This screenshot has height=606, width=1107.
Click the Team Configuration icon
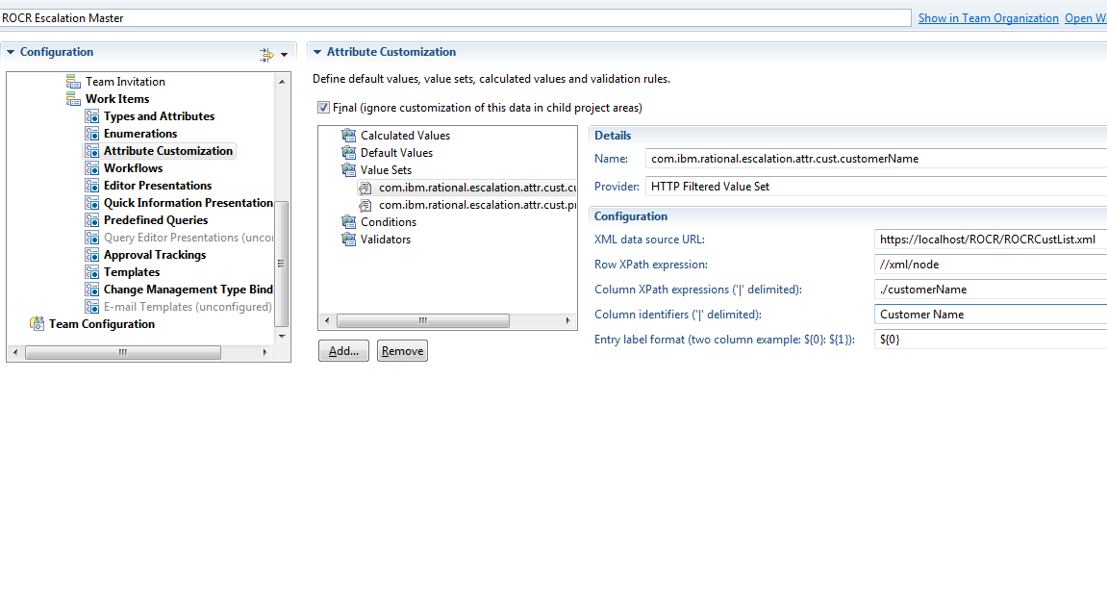(x=37, y=324)
